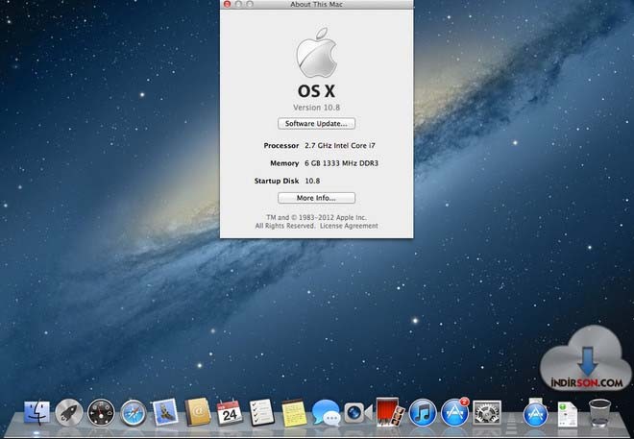Zoom the About This Mac window
The image size is (634, 439).
[x=250, y=4]
